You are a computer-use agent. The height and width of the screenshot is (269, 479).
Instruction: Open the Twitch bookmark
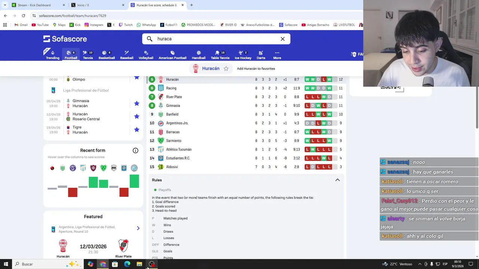coord(126,25)
